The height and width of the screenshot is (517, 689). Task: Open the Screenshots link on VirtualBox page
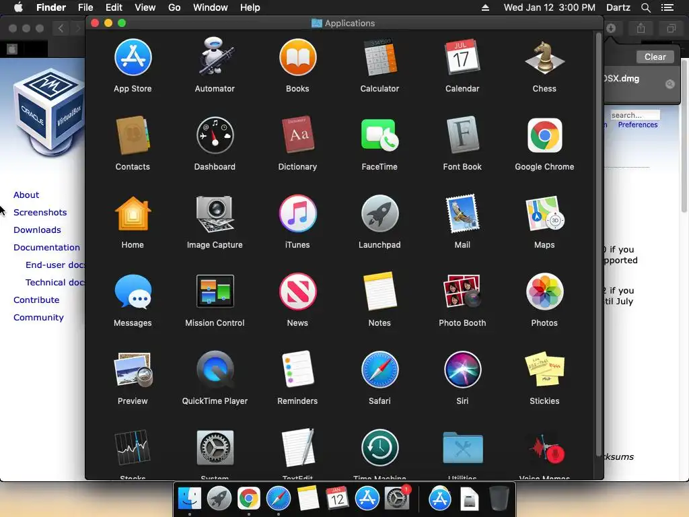[x=40, y=212]
